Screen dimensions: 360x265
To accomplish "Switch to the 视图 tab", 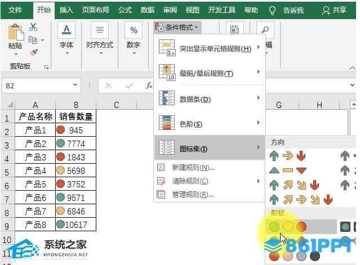I will (193, 10).
